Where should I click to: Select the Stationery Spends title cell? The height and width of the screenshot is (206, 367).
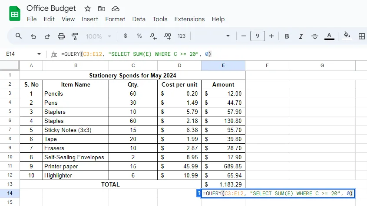(x=132, y=75)
